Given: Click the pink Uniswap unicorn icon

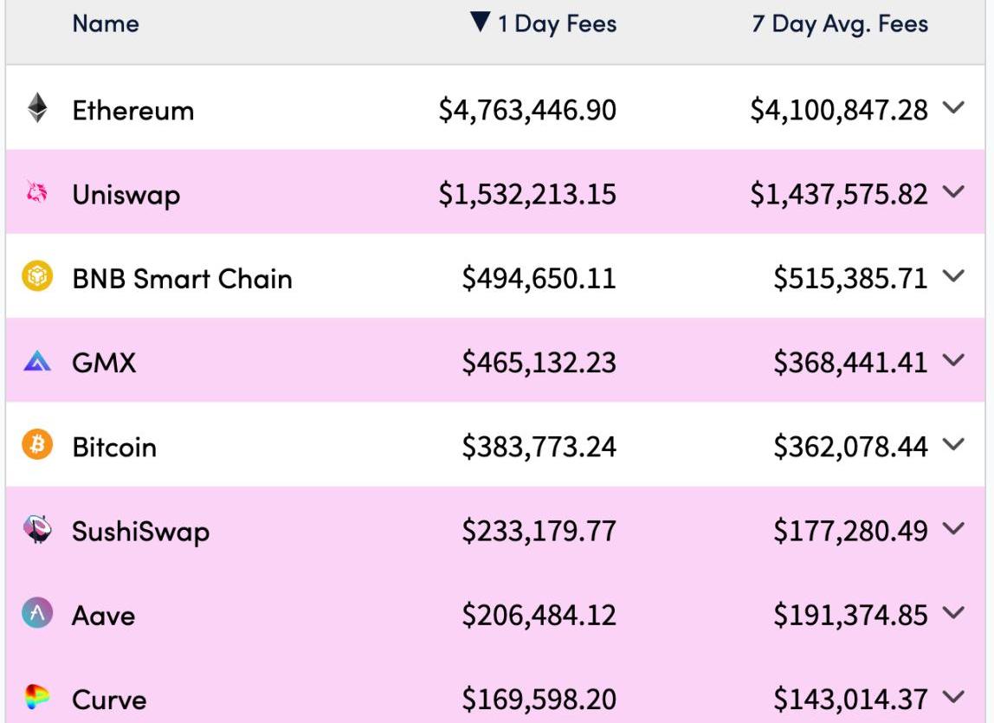Looking at the screenshot, I should [37, 193].
